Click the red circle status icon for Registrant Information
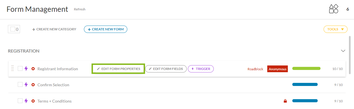 pyautogui.click(x=33, y=69)
